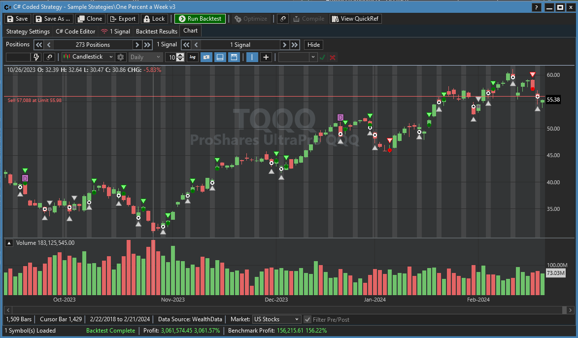Jump to the last position
The image size is (578, 338).
pyautogui.click(x=147, y=45)
